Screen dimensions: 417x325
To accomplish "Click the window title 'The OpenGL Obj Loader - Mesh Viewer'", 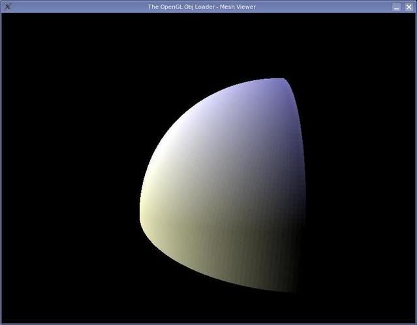I will (x=202, y=7).
